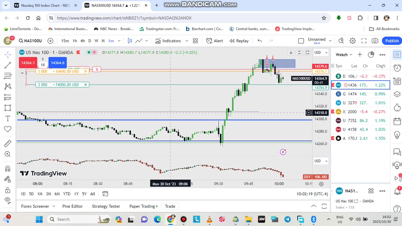
Task: Select the 1D date range
Action: pos(23,194)
